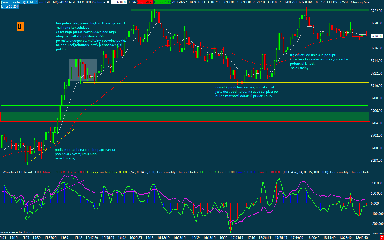Click the 16:13 time axis label
The height and width of the screenshot is (240, 384).
[x=149, y=238]
